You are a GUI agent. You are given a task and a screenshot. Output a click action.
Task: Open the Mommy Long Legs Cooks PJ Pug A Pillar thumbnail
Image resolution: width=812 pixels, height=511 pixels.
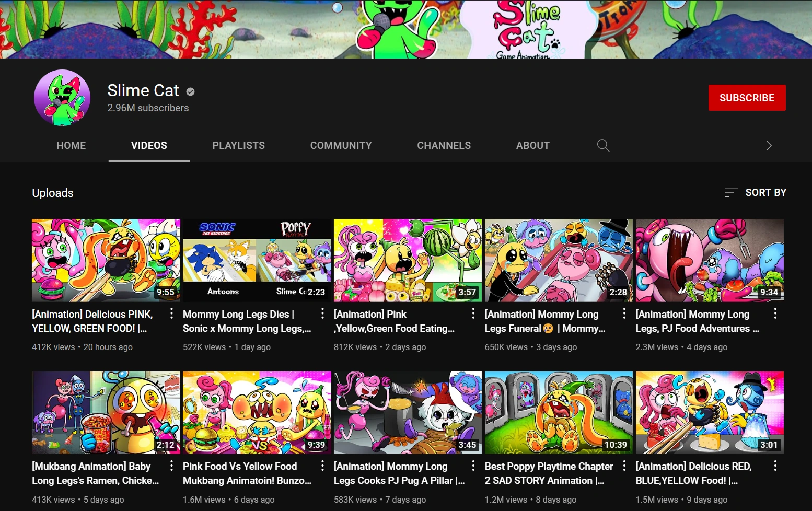(407, 412)
